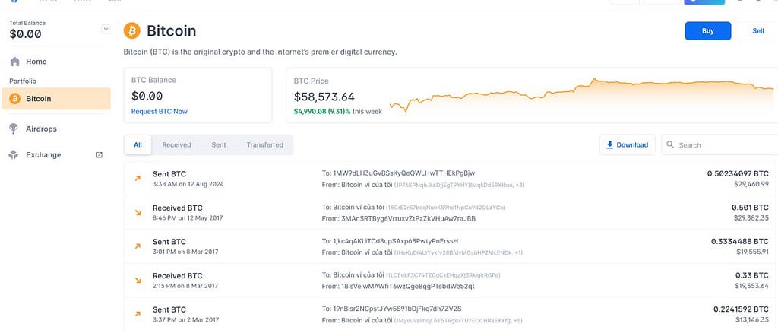Image resolution: width=778 pixels, height=330 pixels.
Task: Click the blue Buy button
Action: (707, 30)
